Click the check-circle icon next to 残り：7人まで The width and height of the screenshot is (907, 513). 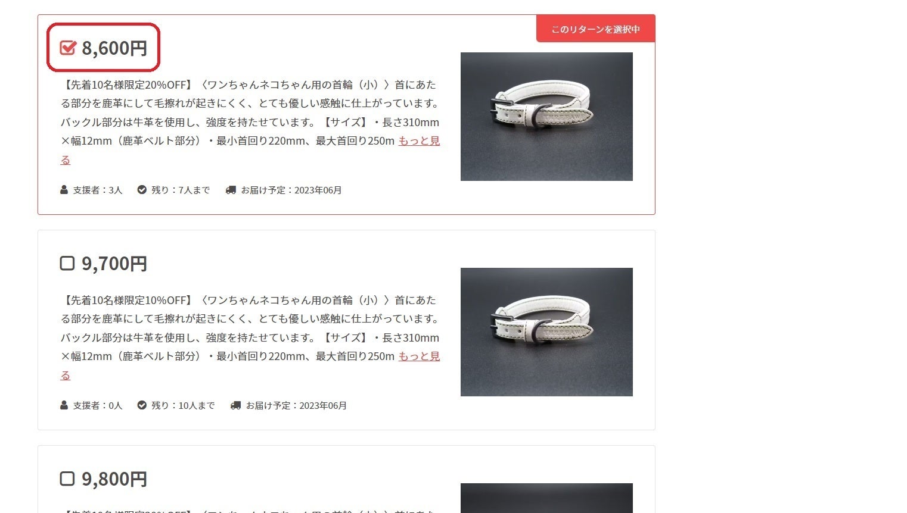coord(142,190)
